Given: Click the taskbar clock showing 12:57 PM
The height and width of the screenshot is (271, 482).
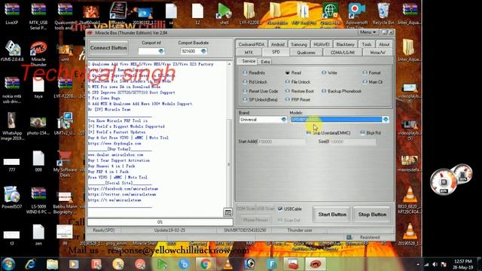Looking at the screenshot, I should point(462,264).
